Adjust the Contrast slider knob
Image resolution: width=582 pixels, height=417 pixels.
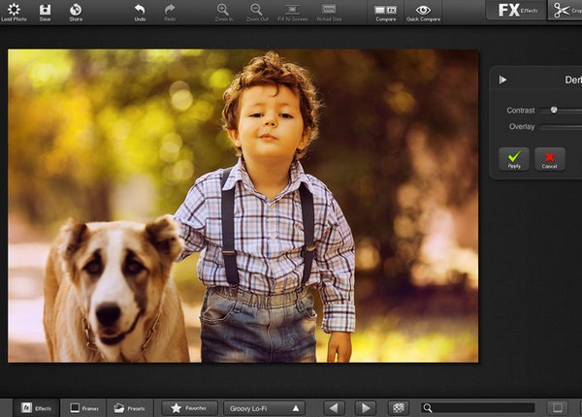coord(554,110)
